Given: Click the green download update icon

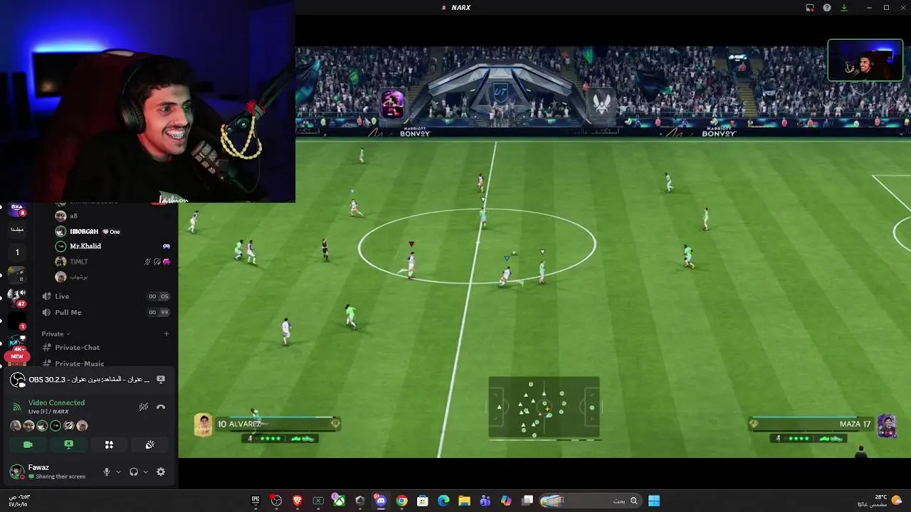Looking at the screenshot, I should (x=844, y=8).
